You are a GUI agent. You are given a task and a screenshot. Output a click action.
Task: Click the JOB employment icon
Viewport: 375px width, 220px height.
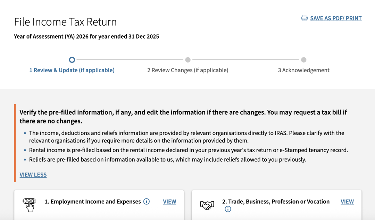(29, 205)
